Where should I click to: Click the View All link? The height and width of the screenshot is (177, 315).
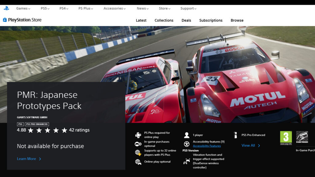pos(251,145)
